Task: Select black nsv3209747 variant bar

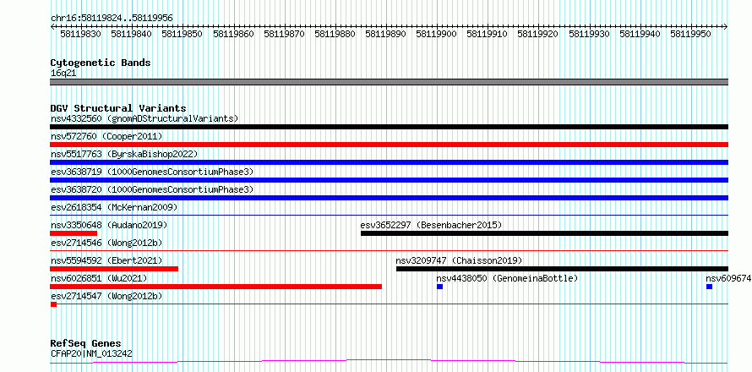Action: pyautogui.click(x=562, y=269)
